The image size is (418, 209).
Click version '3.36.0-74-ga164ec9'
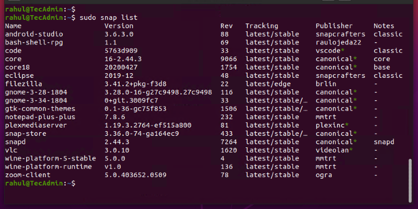142,134
